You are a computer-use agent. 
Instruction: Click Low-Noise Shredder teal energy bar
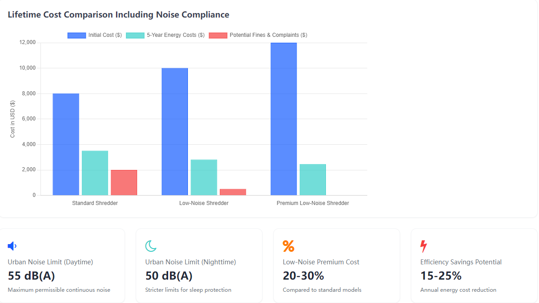[x=204, y=177]
